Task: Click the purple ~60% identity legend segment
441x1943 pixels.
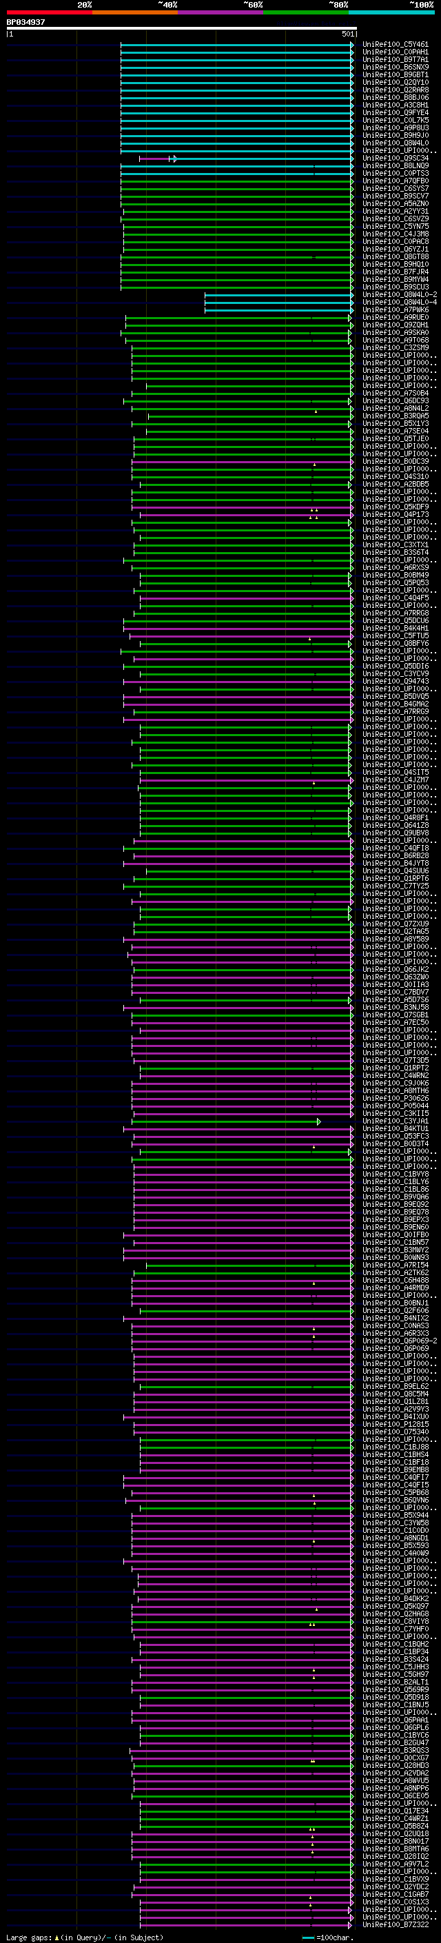Action: coord(221,11)
